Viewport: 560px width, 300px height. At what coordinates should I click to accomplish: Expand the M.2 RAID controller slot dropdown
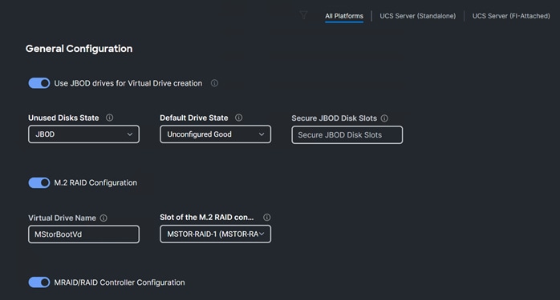point(215,234)
